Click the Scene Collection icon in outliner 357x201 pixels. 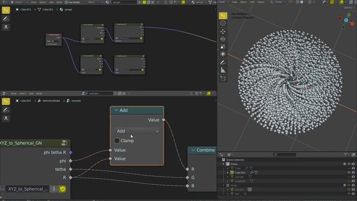tap(223, 160)
